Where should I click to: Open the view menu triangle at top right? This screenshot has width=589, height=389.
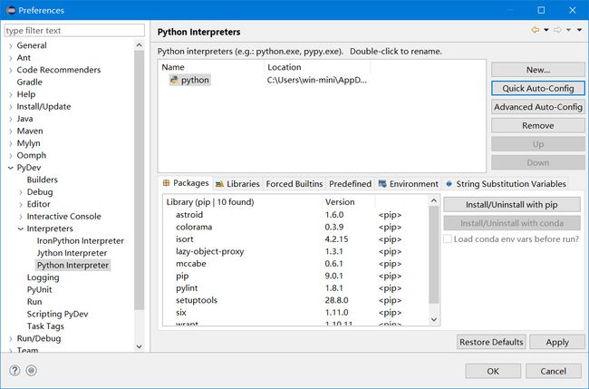point(580,30)
